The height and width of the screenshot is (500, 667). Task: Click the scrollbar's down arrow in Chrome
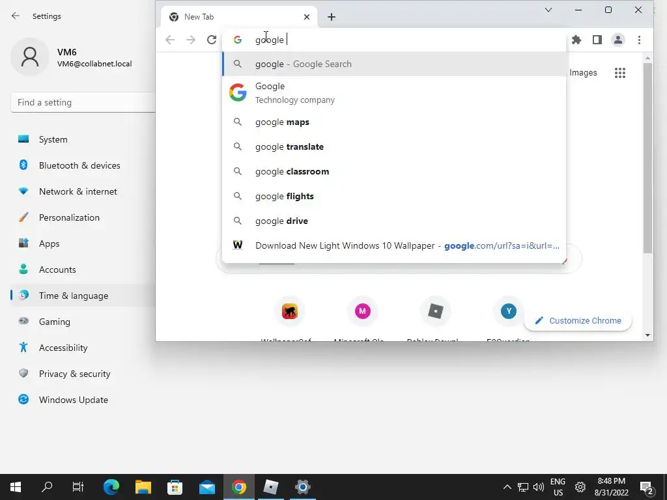[647, 335]
